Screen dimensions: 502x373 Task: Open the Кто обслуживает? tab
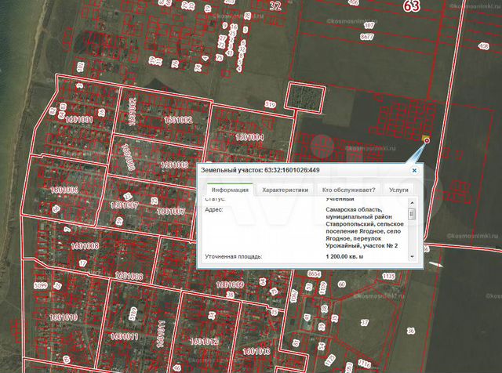(x=348, y=190)
